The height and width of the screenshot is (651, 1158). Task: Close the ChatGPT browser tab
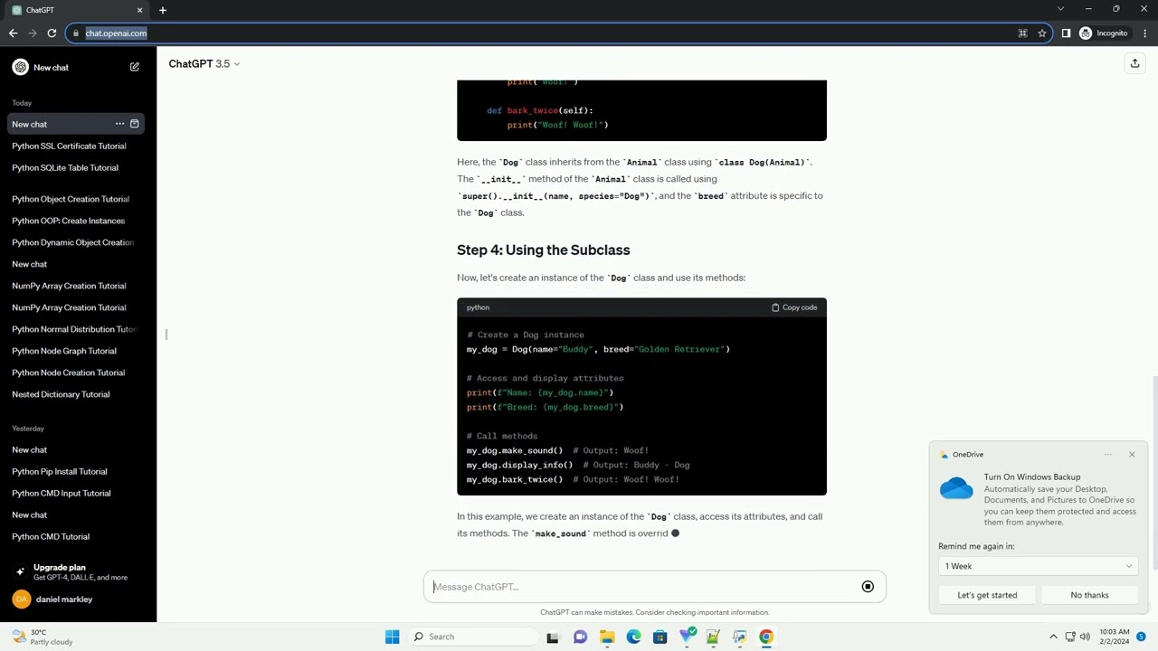139,10
